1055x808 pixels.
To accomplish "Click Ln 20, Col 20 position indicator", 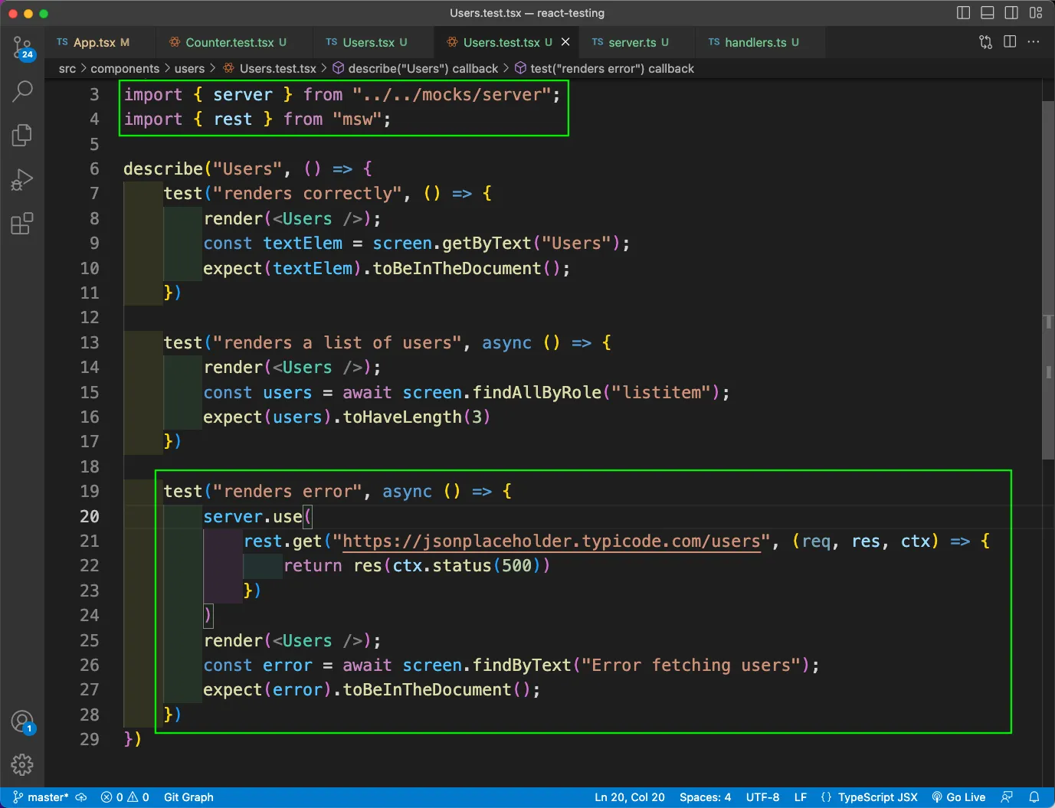I will click(x=630, y=797).
